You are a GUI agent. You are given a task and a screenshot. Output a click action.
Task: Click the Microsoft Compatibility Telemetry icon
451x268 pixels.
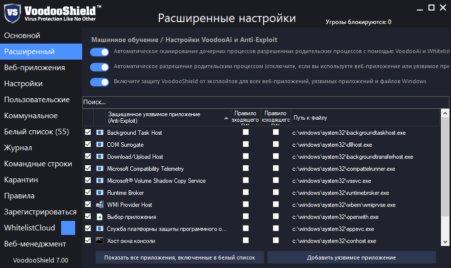pos(100,168)
